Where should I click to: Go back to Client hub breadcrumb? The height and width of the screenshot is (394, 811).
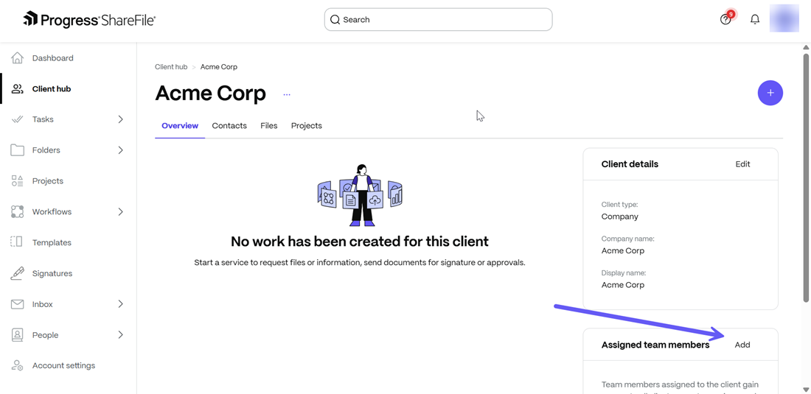click(171, 67)
